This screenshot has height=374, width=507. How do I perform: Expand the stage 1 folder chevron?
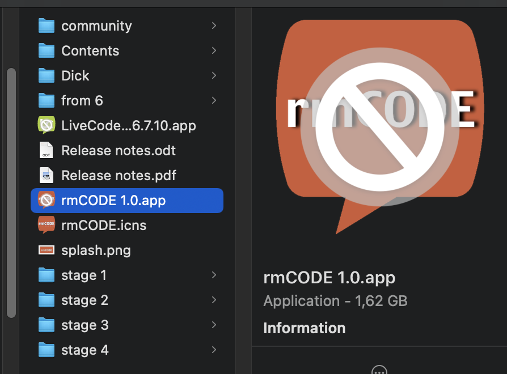[x=214, y=275]
